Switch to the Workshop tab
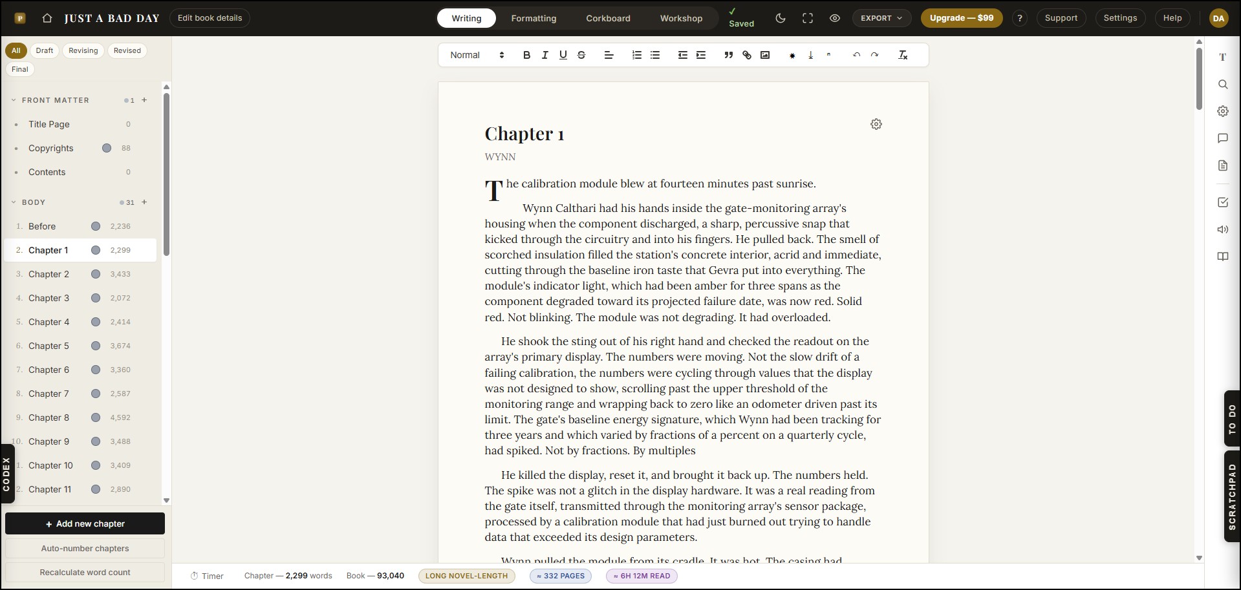 (681, 18)
